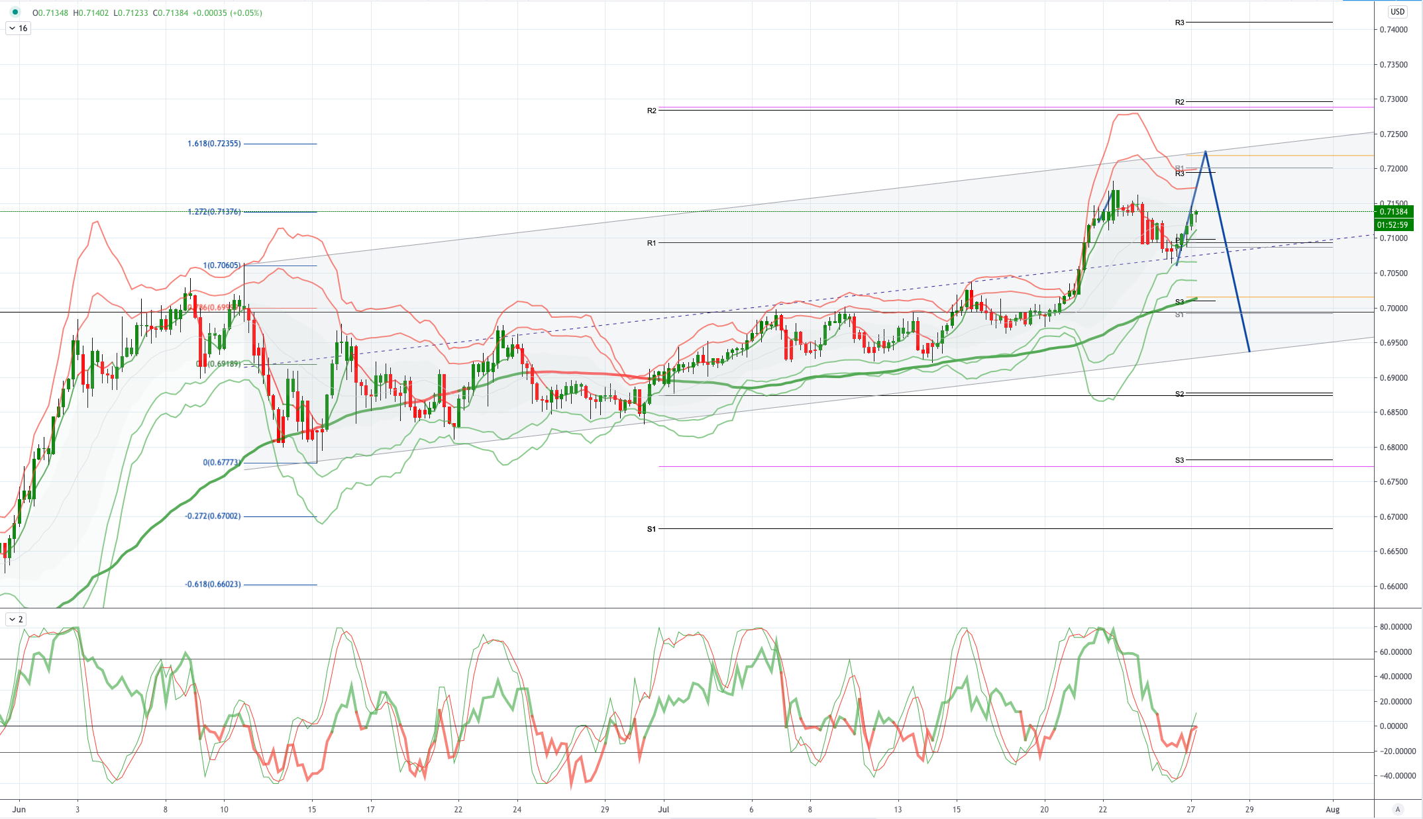Viewport: 1423px width, 819px height.
Task: Click the 60.00000 oscillator scale label
Action: tap(1396, 652)
